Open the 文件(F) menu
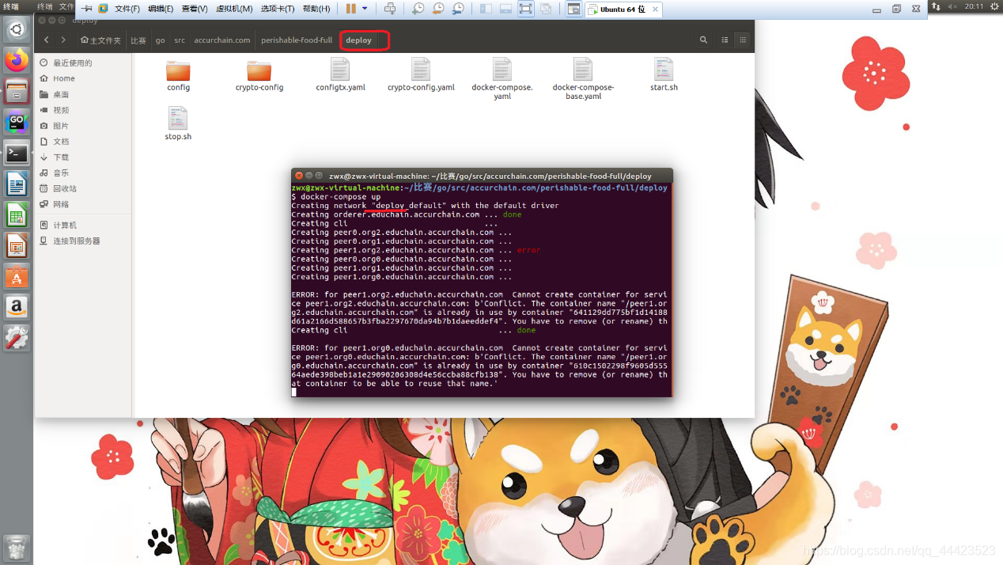 click(x=127, y=9)
